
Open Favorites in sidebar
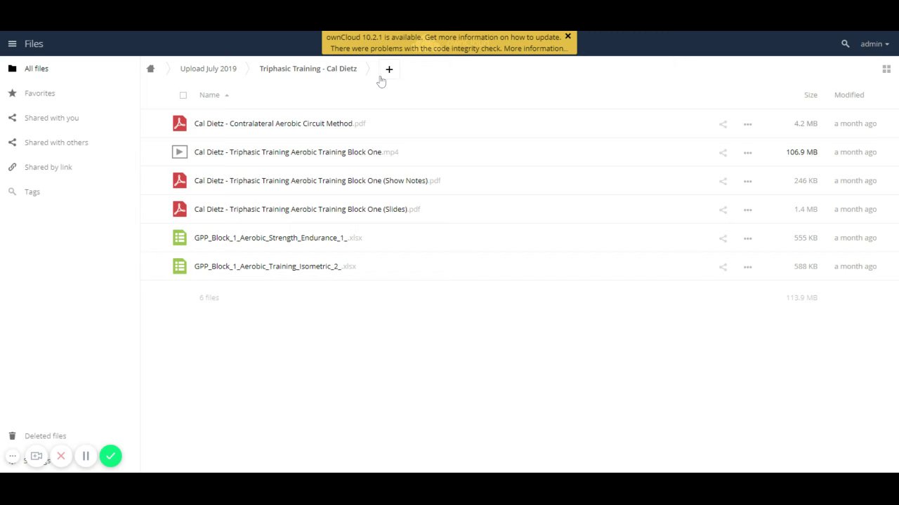[x=39, y=93]
